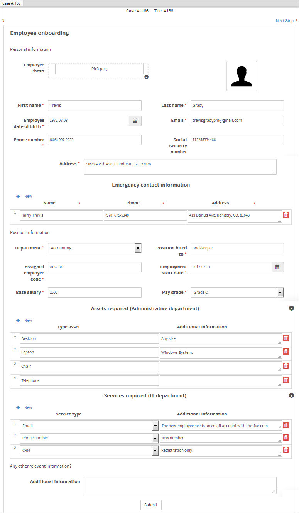The width and height of the screenshot is (299, 513).
Task: Remove the Laptop asset row
Action: tap(285, 352)
